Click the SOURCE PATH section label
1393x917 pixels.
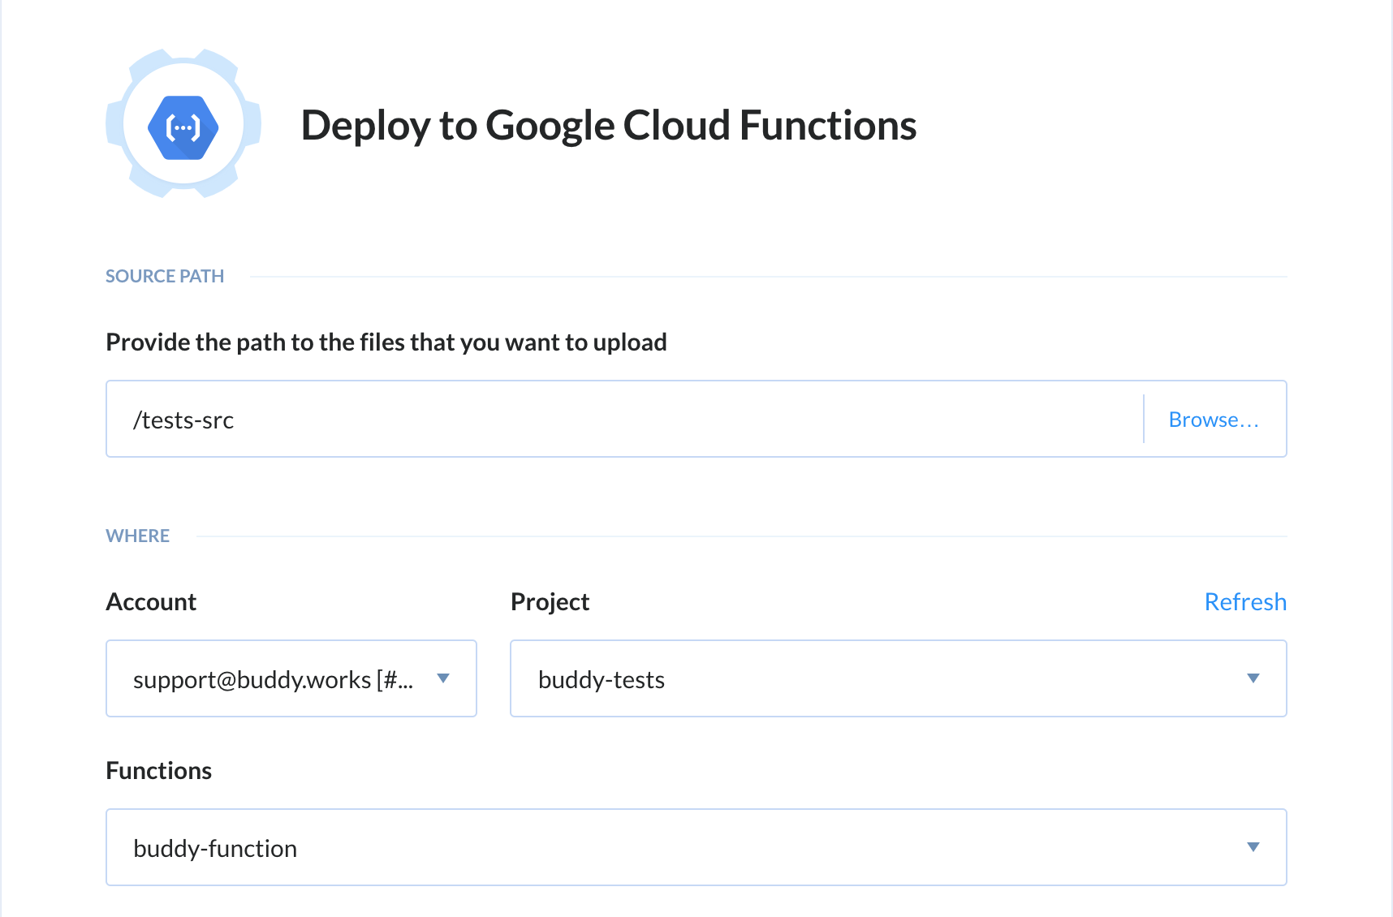click(165, 276)
